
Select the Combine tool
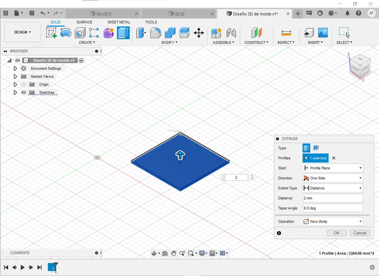[170, 33]
